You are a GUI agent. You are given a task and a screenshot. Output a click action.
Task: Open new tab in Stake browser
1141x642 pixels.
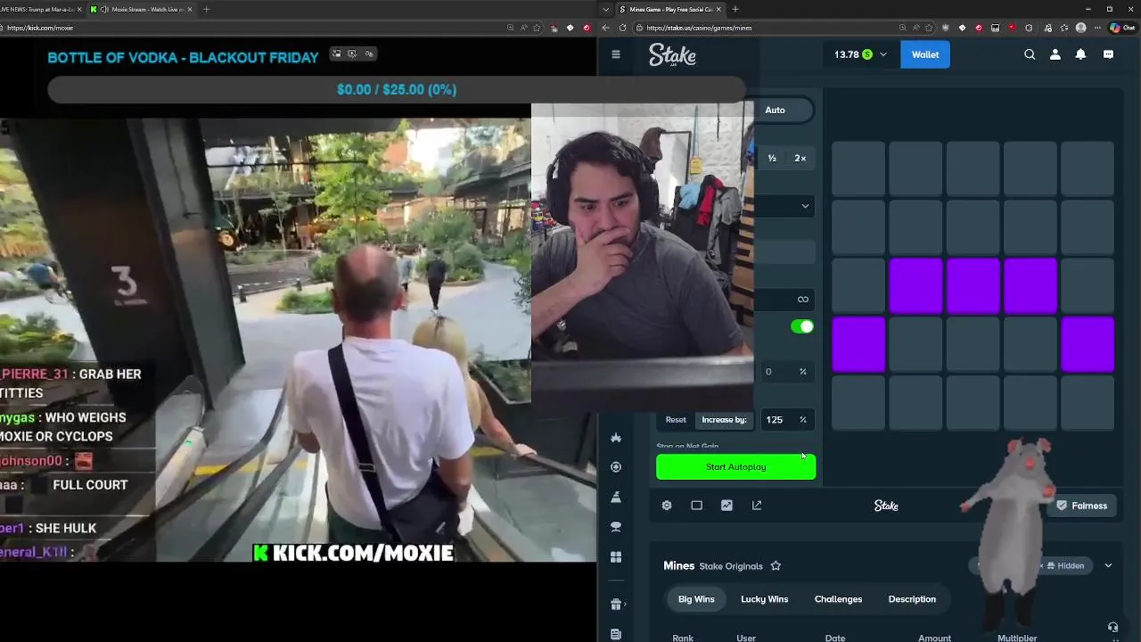pyautogui.click(x=735, y=9)
